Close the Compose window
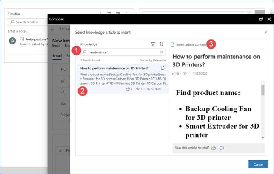Viewport: 274px width, 174px height. click(269, 19)
